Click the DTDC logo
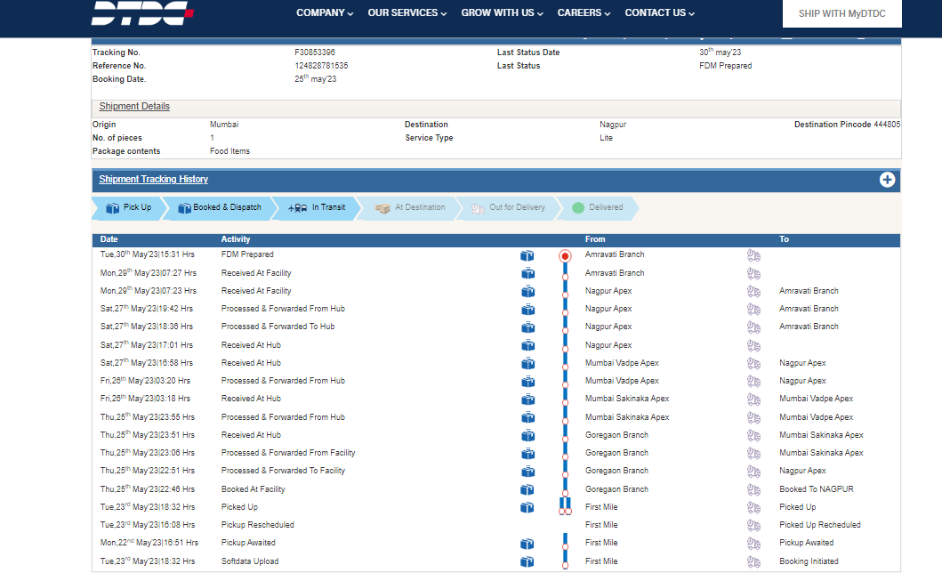Viewport: 942px width, 573px height. 142,12
